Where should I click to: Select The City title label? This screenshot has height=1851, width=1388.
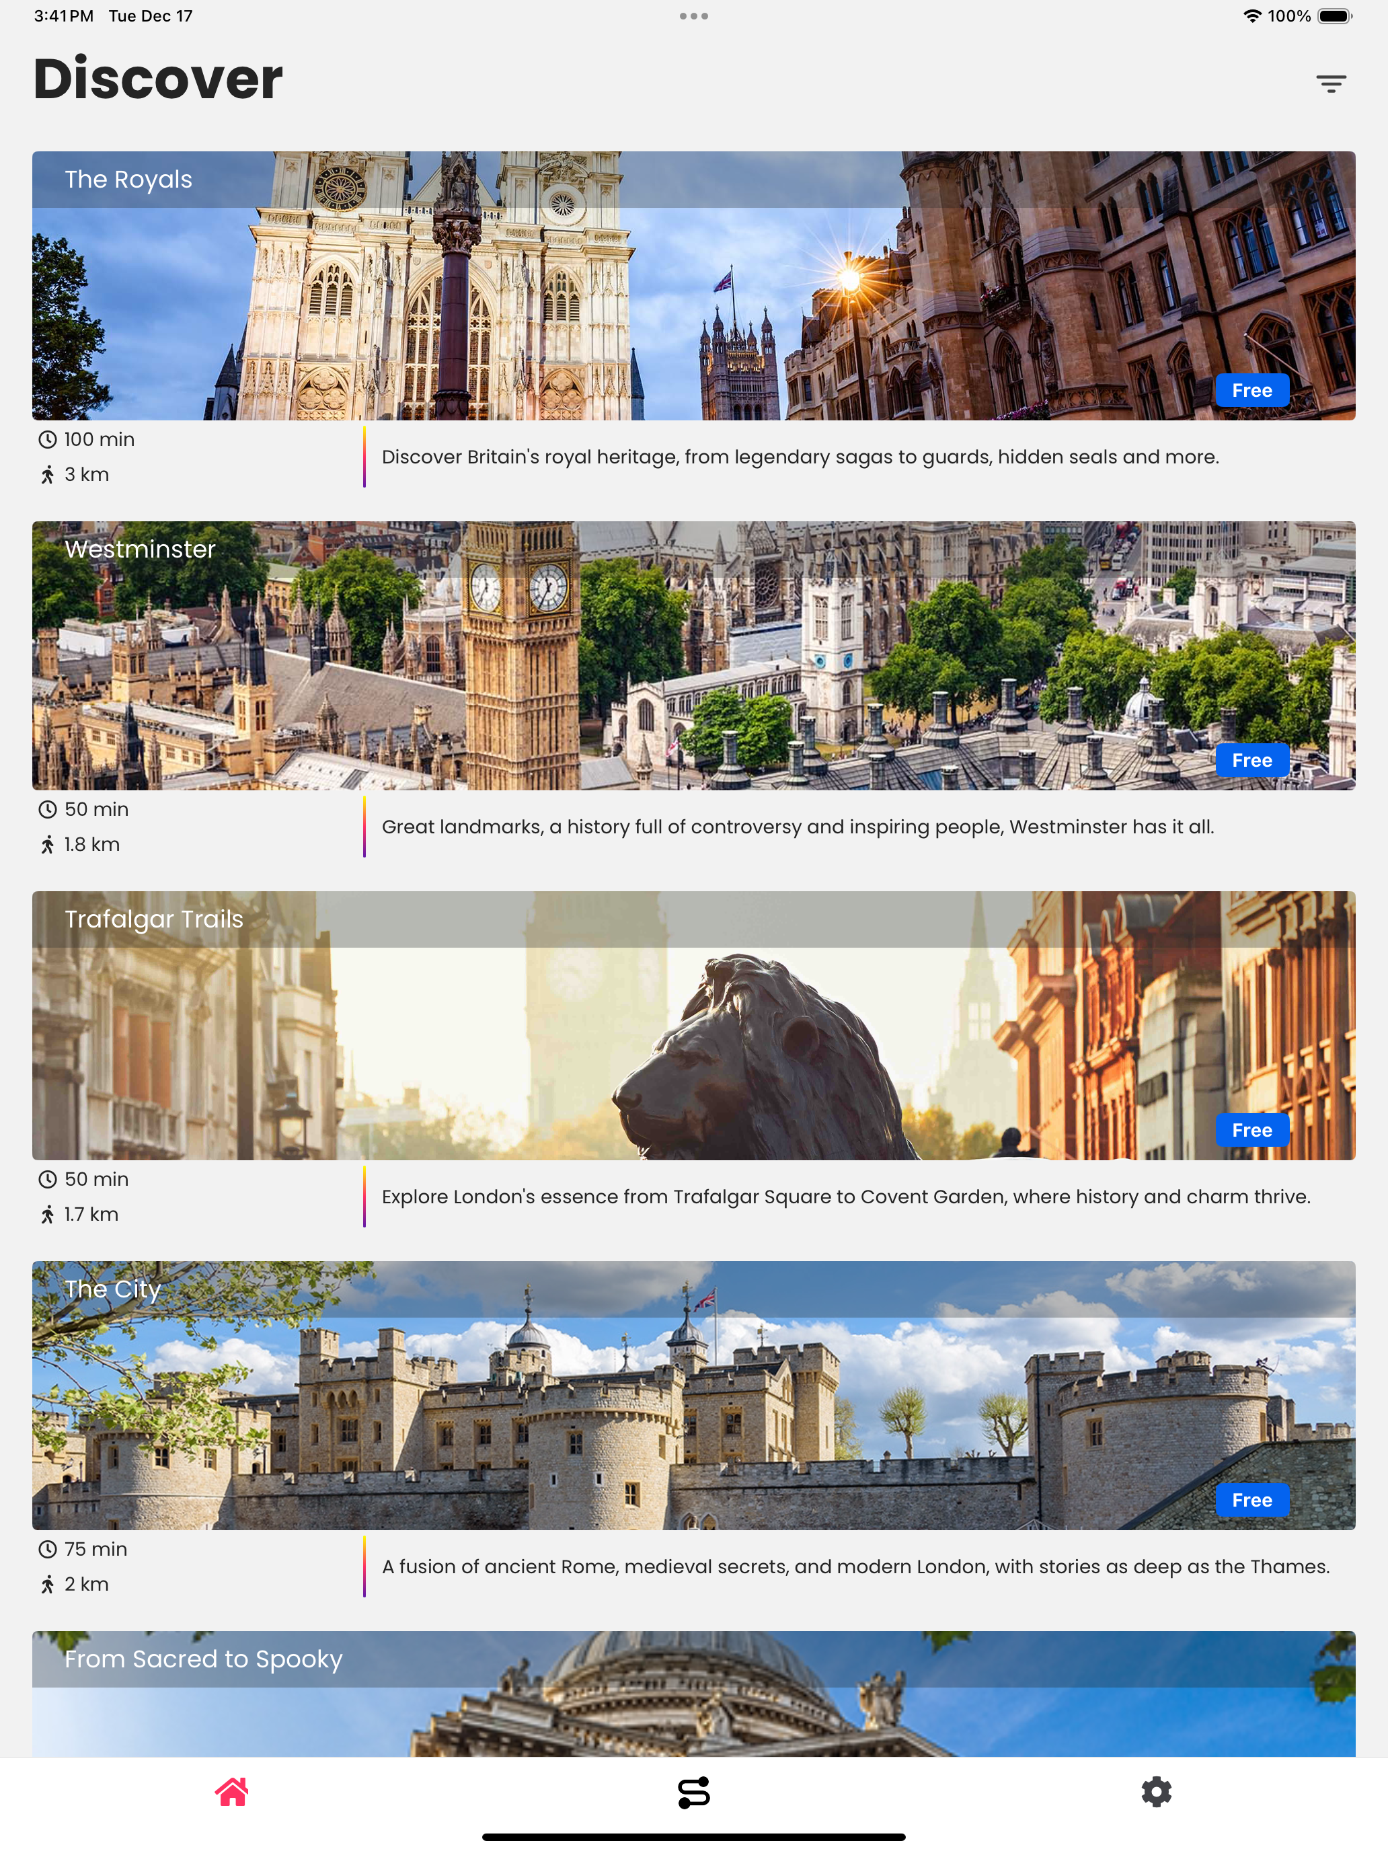click(x=112, y=1289)
